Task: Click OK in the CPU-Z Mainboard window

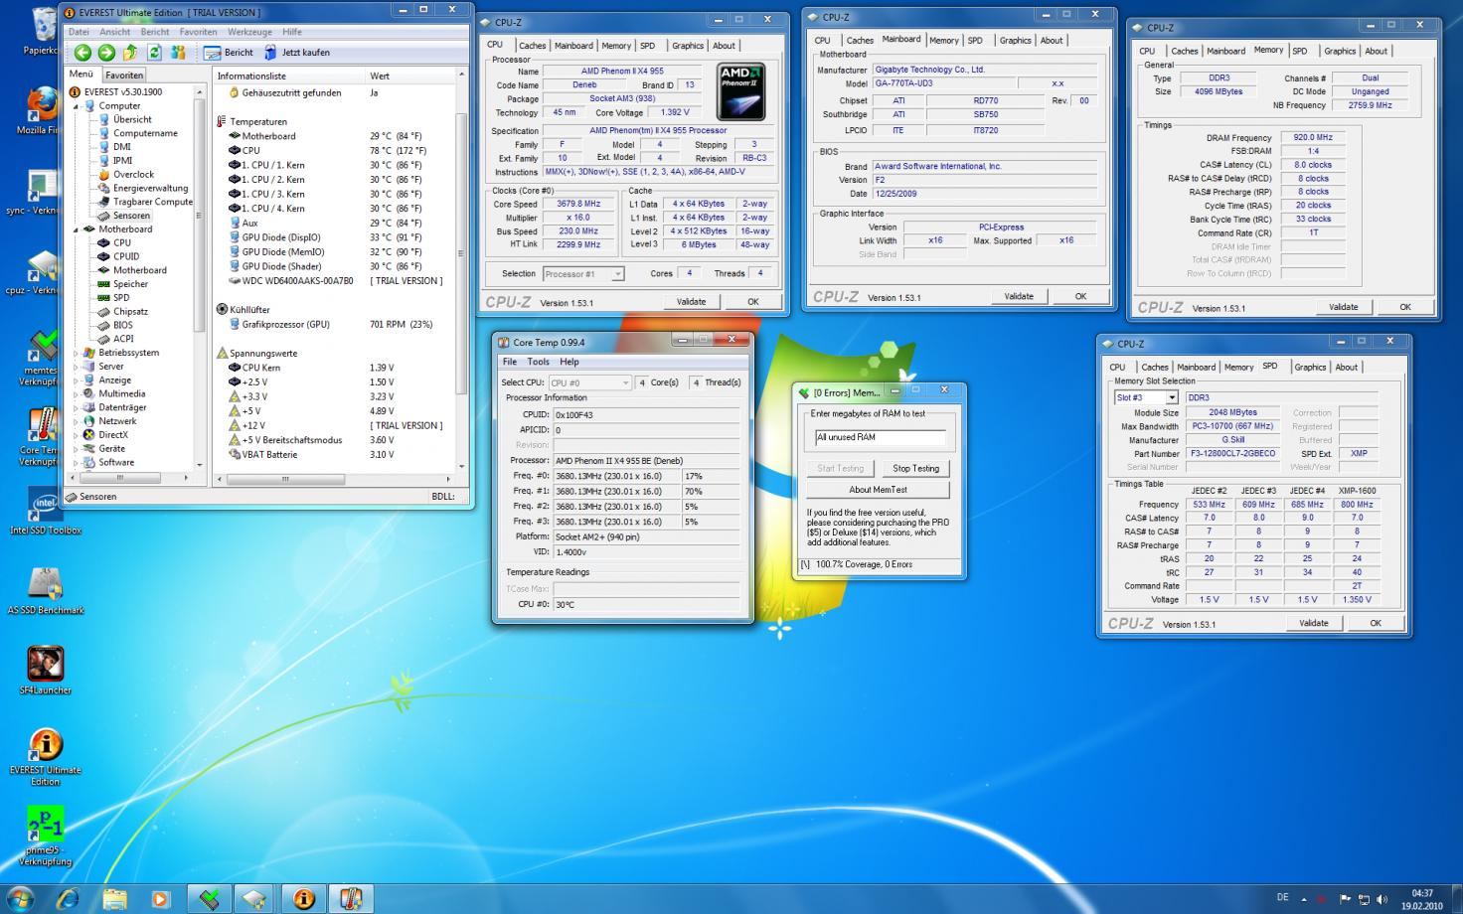Action: point(1080,297)
